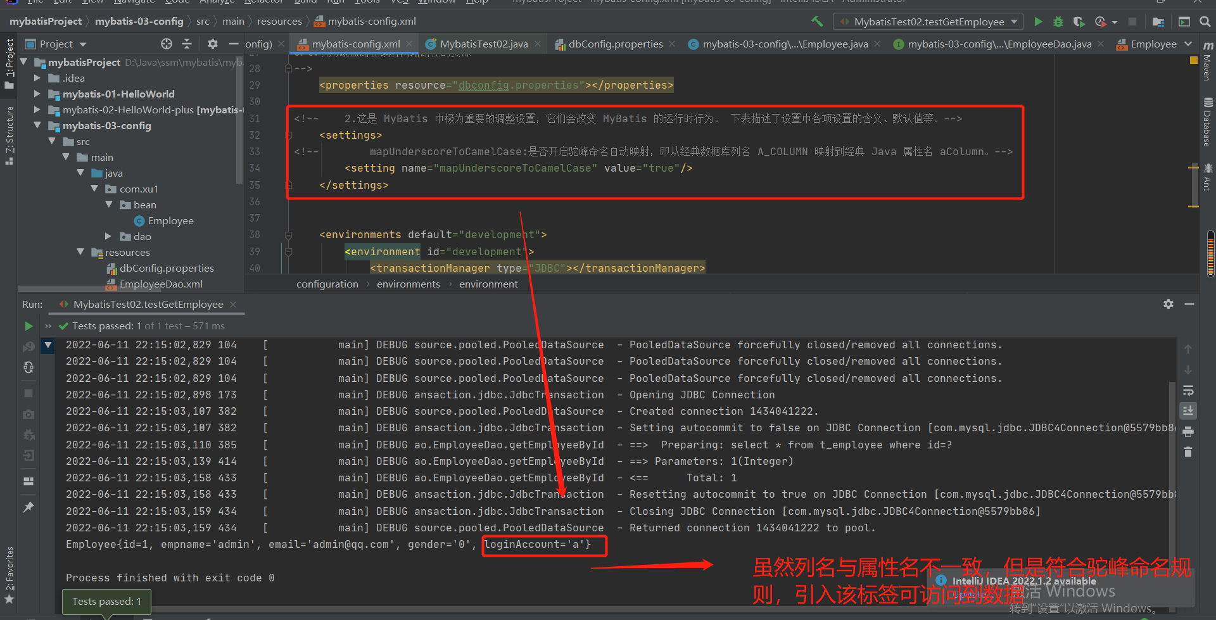This screenshot has width=1216, height=620.
Task: Toggle auto-test icon in Run panel
Action: 28,367
